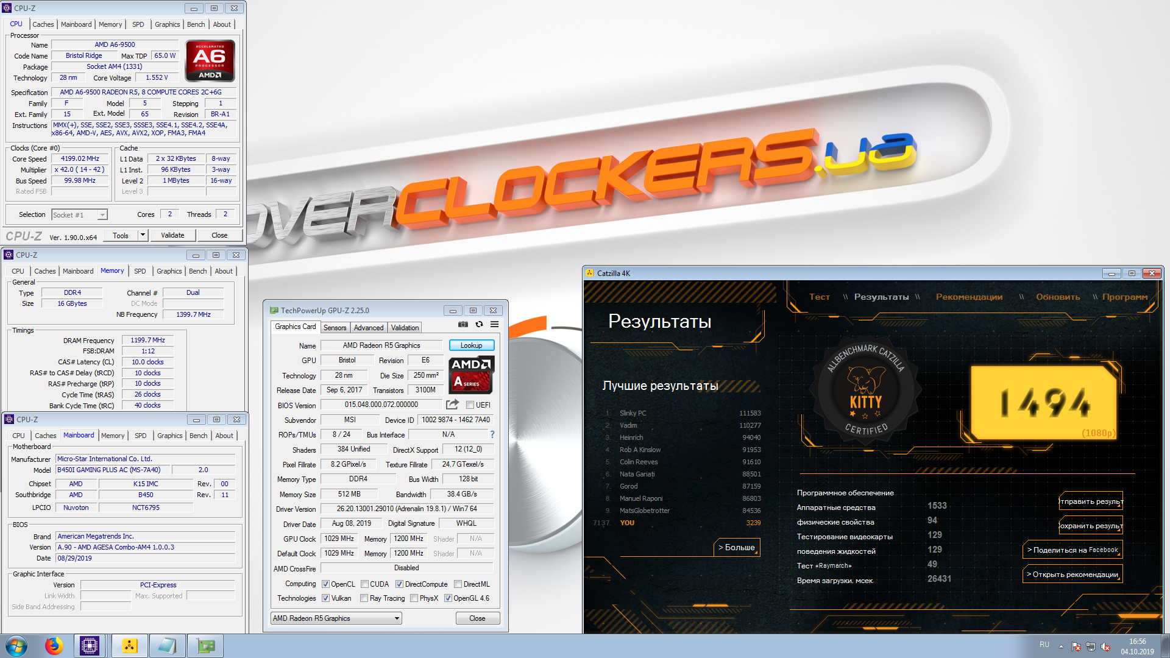The width and height of the screenshot is (1170, 658).
Task: Click the Тест tab in Catzilla
Action: (x=819, y=297)
